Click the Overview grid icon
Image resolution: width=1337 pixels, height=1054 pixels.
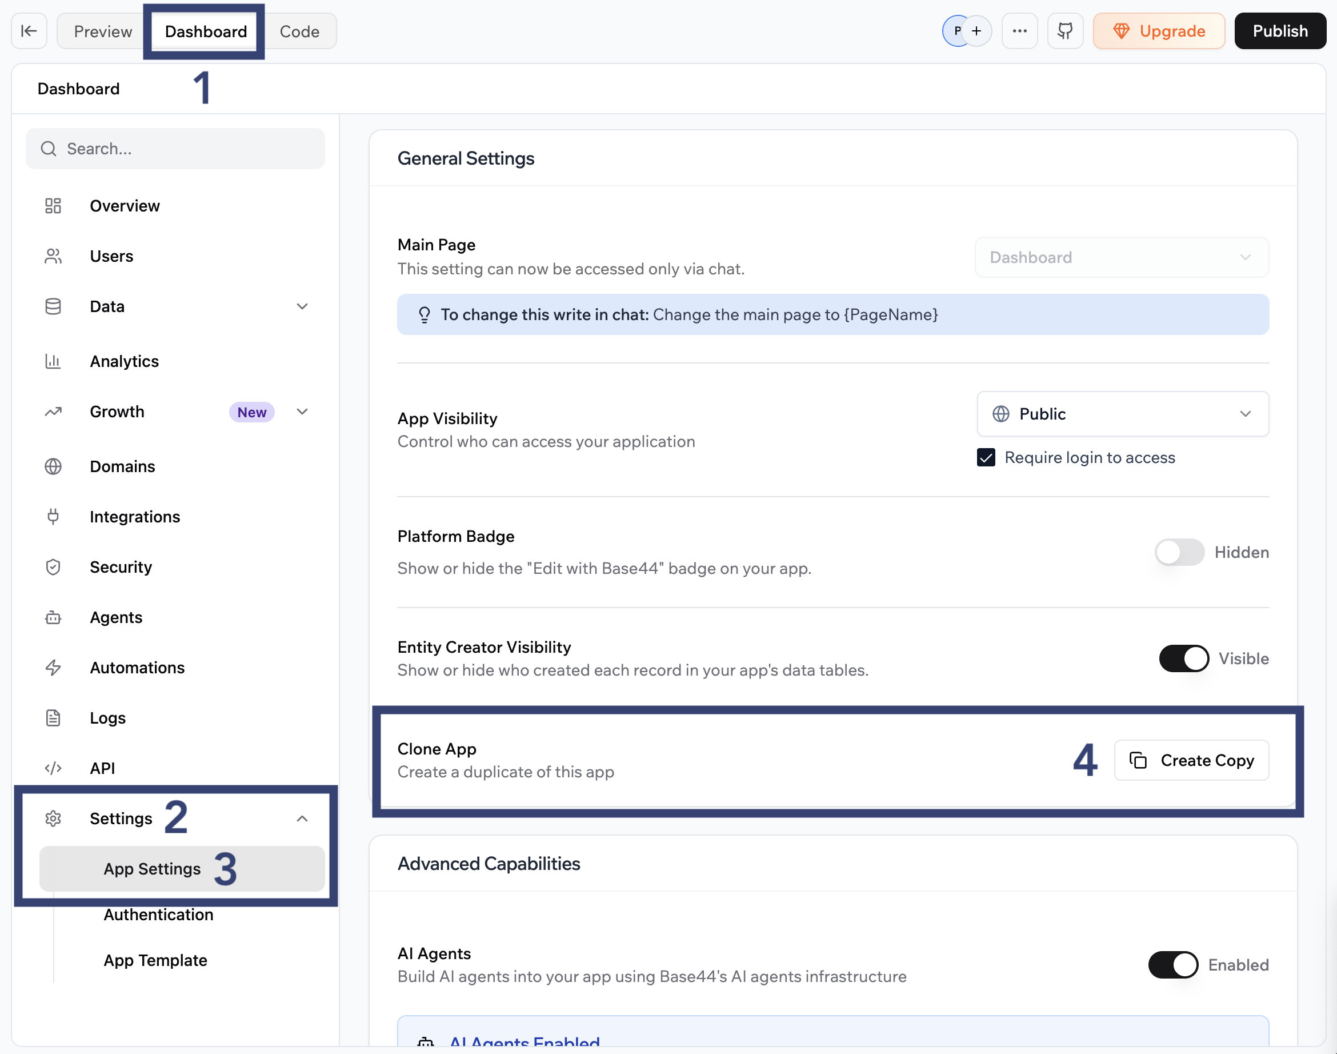tap(53, 206)
